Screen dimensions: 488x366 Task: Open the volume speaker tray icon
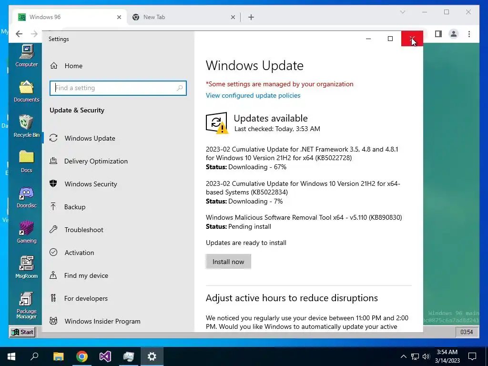tap(426, 356)
